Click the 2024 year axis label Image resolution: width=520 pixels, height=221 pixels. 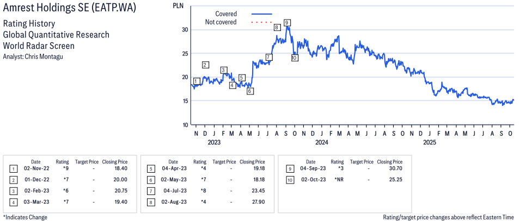[x=321, y=143]
